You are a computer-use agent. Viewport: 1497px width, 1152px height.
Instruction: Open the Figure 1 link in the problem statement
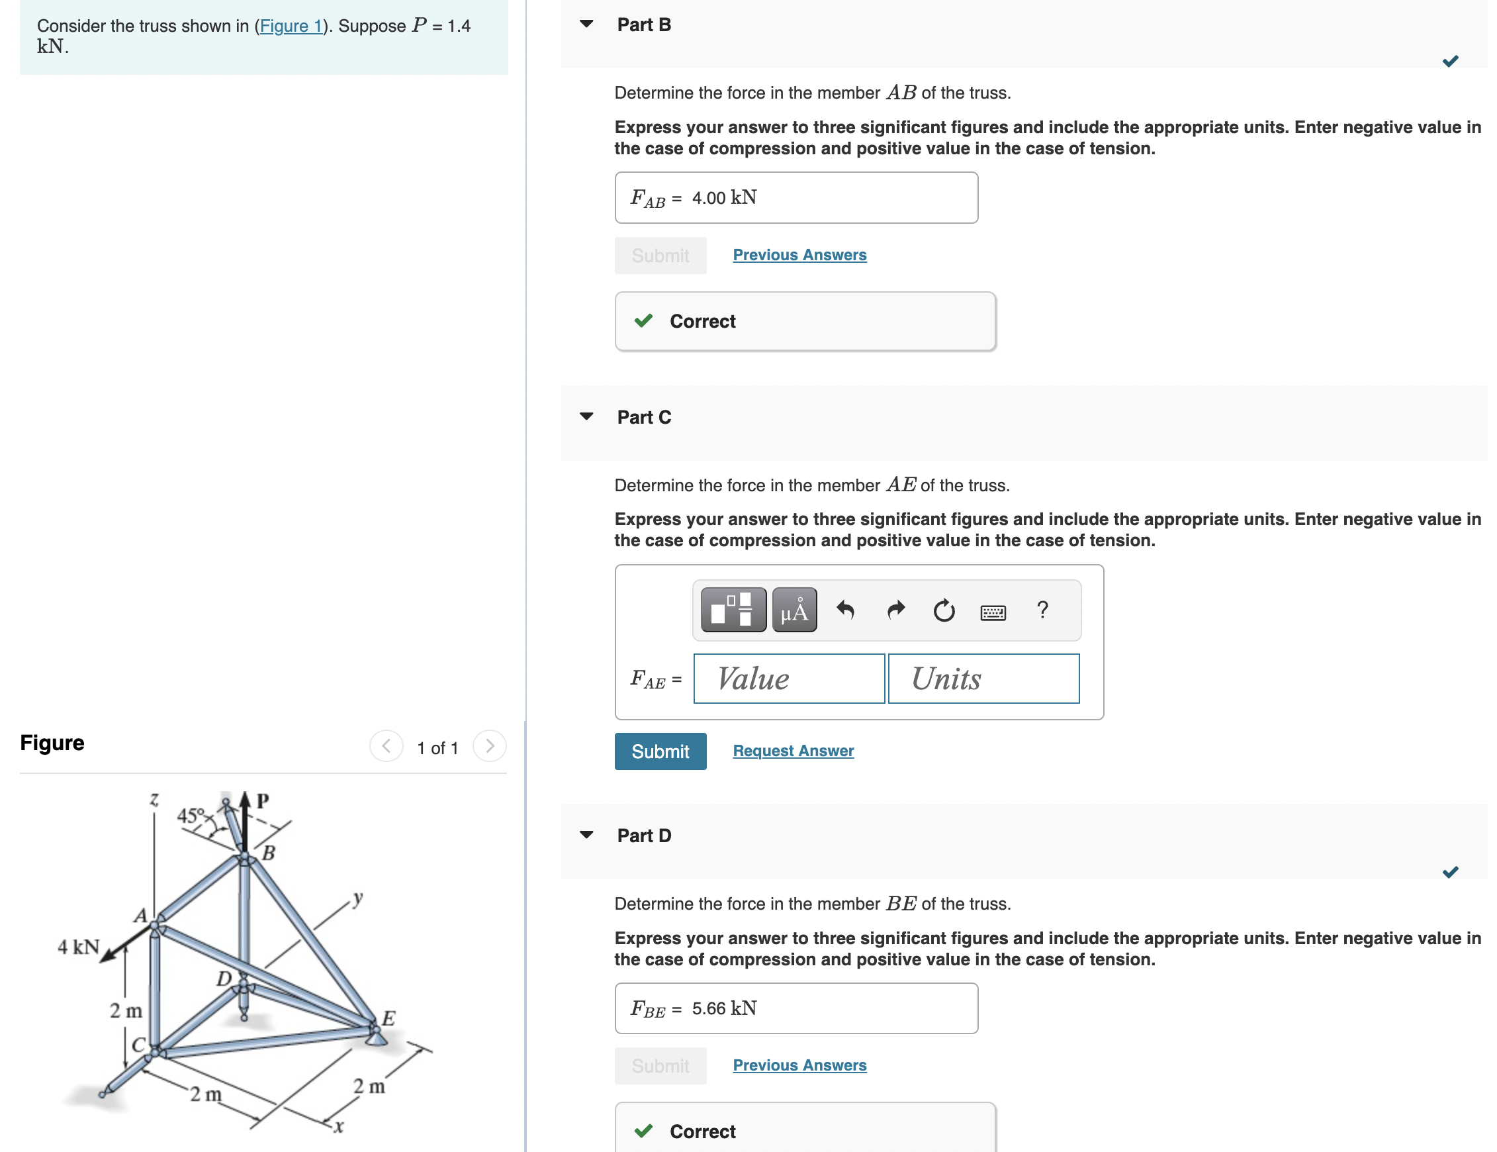291,25
